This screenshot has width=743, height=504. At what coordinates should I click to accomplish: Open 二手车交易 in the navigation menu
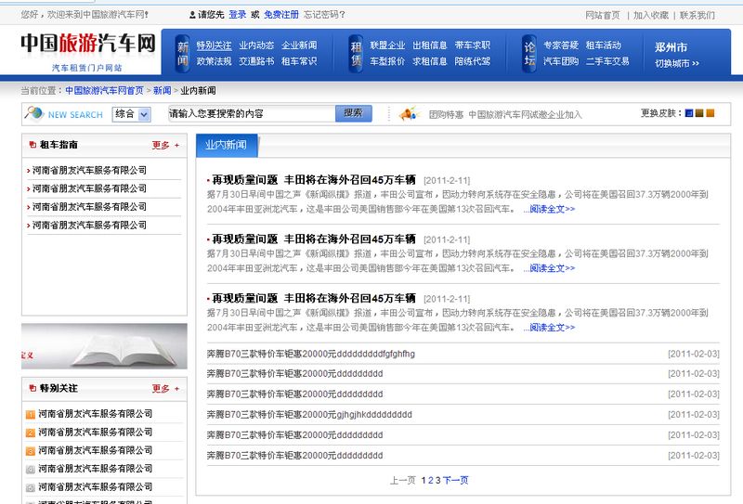pos(607,61)
